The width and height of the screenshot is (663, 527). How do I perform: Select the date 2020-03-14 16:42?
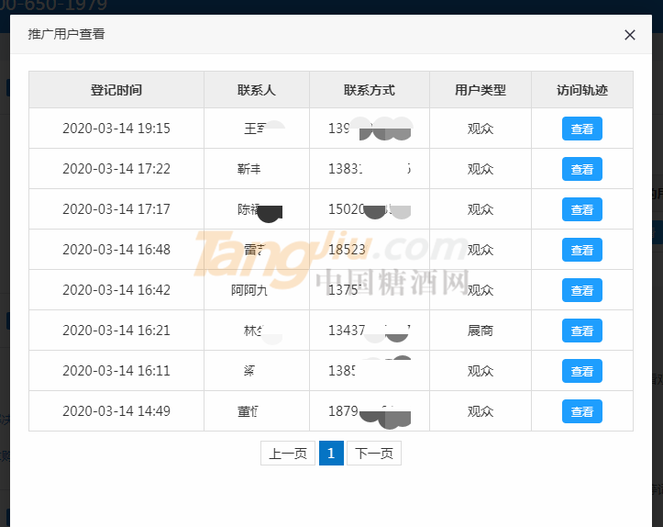coord(116,290)
